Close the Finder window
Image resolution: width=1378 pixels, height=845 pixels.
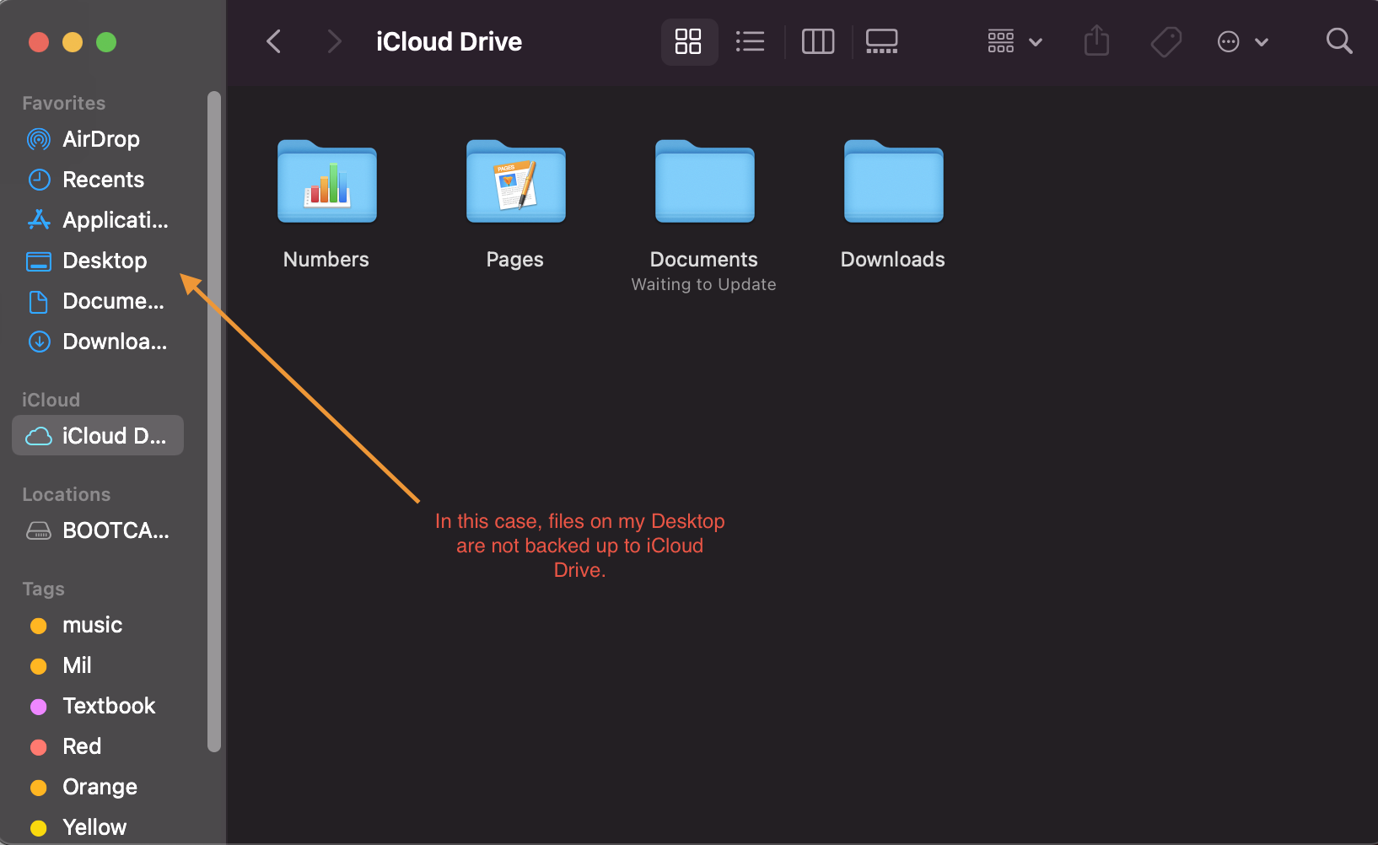(x=39, y=41)
